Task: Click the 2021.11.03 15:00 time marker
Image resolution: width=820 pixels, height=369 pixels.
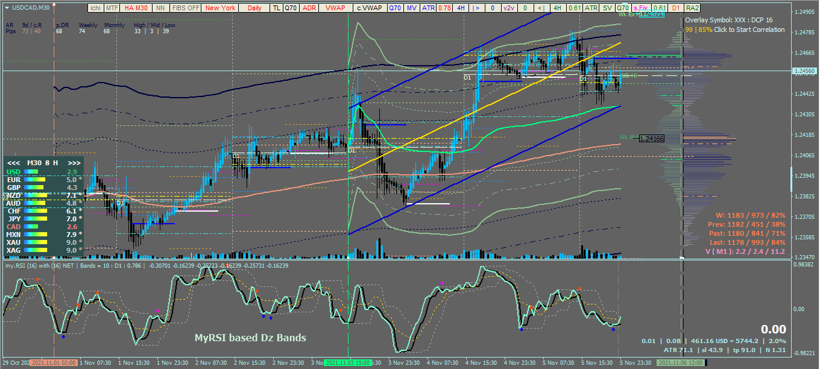Action: click(348, 363)
